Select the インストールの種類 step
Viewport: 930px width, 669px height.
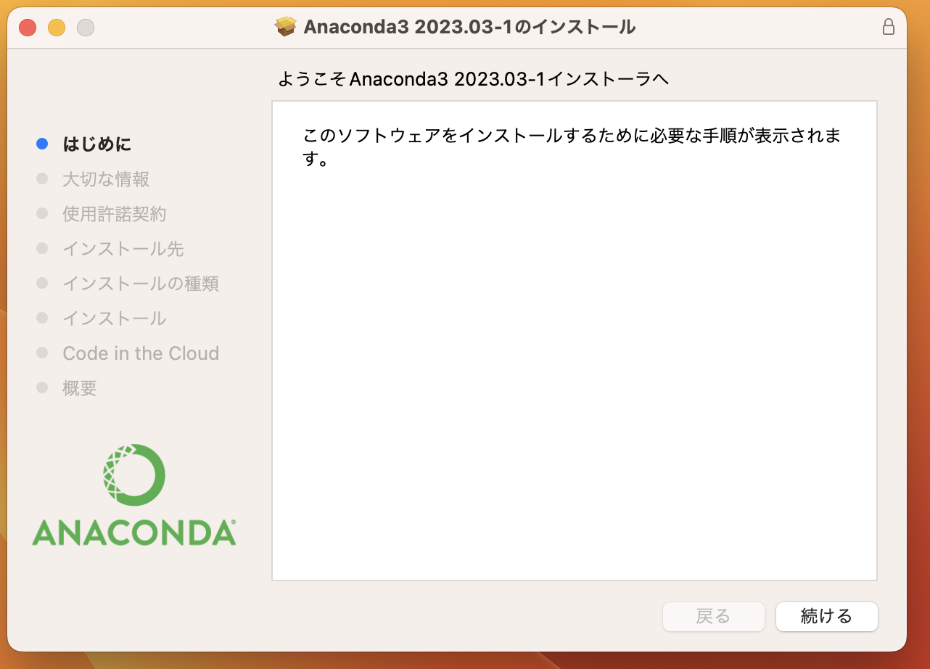139,284
